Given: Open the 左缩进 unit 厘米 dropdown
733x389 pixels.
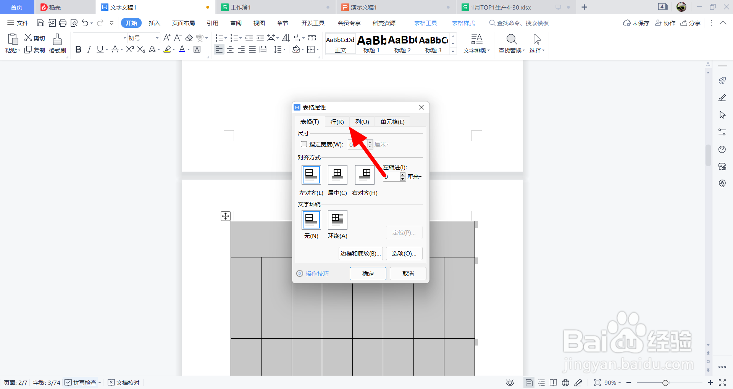Looking at the screenshot, I should pyautogui.click(x=415, y=177).
